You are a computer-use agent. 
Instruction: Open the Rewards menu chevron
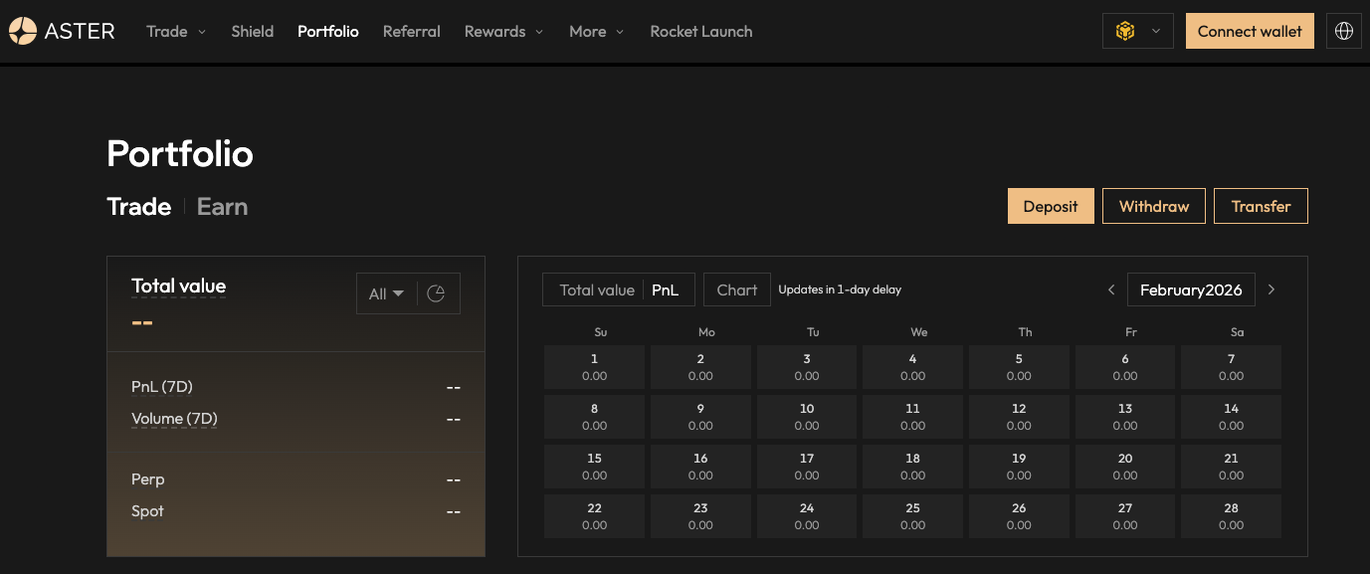(x=540, y=32)
